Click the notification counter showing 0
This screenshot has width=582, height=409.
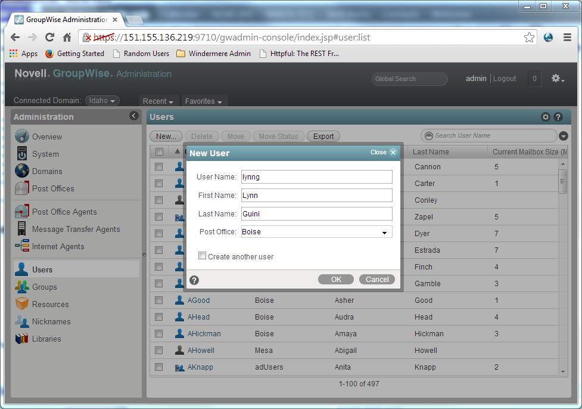pos(534,78)
